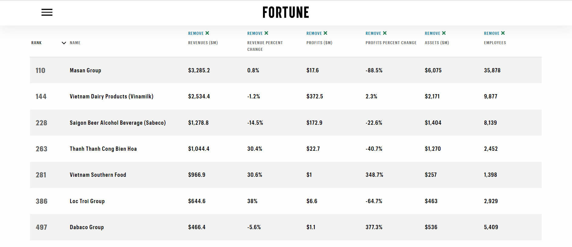Open Vietnam Dairy Products (Vinamilk) entry
Screen dimensions: 572x247
point(111,97)
